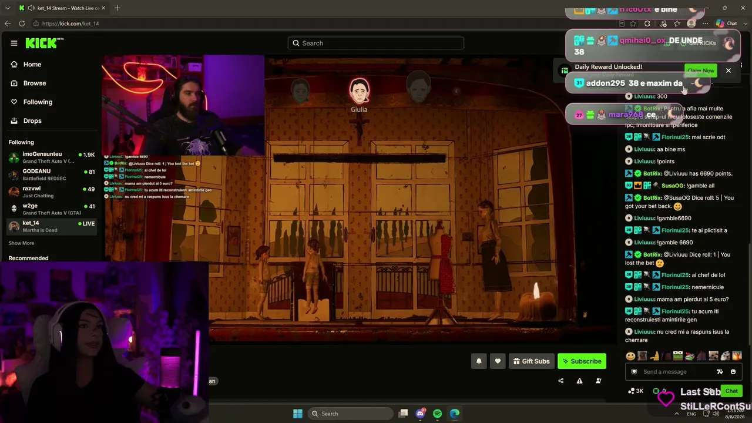Viewport: 752px width, 423px height.
Task: Switch input language via ENG indicator
Action: point(691,414)
